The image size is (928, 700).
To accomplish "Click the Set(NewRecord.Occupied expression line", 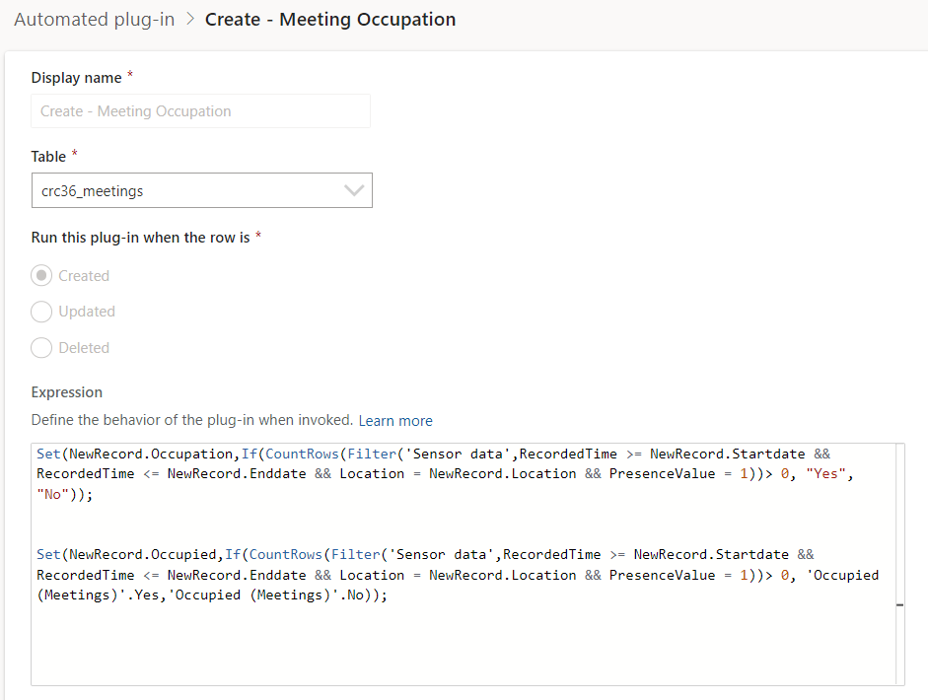I will (x=425, y=554).
